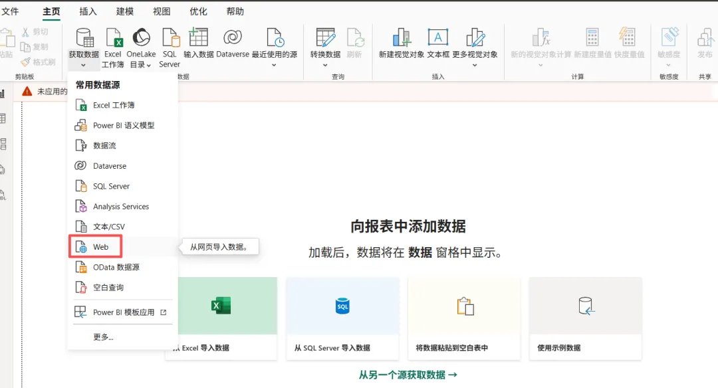Switch to the 插入 ribbon tab
Screen dimensions: 718x388
[x=88, y=11]
